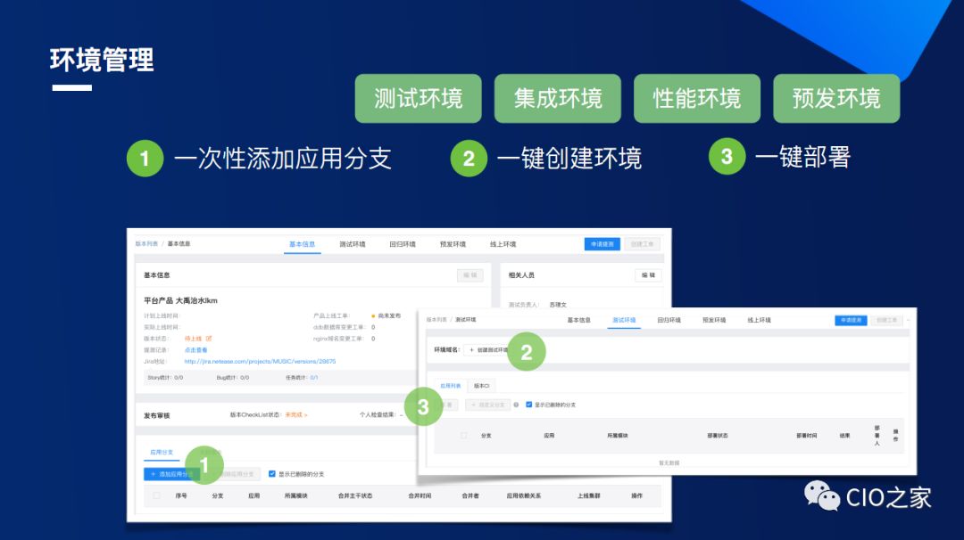Select the 应用分支 sub-tab

[162, 453]
